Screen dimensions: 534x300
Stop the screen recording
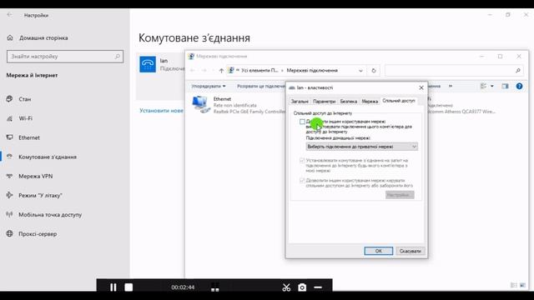128,287
